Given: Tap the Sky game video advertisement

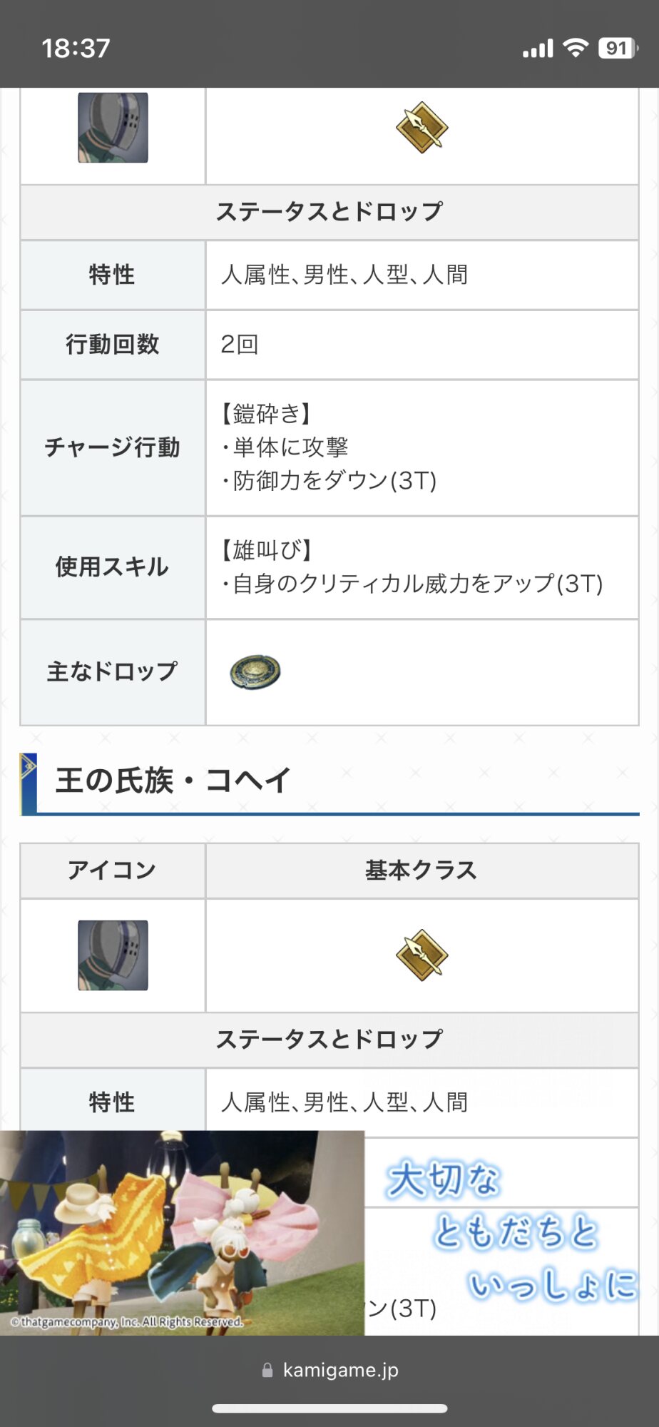Looking at the screenshot, I should [182, 1232].
